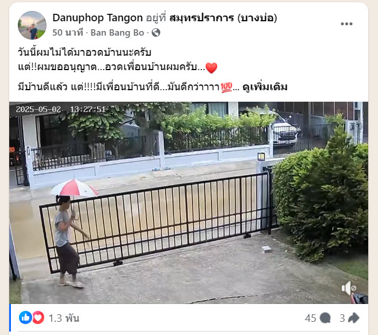
Task: Show who reacted via 1.3 พัน count
Action: pyautogui.click(x=64, y=318)
